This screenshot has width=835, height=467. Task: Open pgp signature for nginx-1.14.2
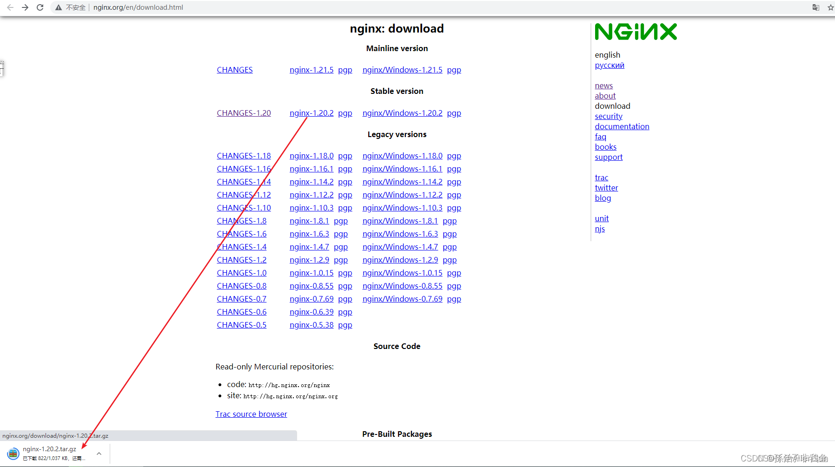[345, 182]
